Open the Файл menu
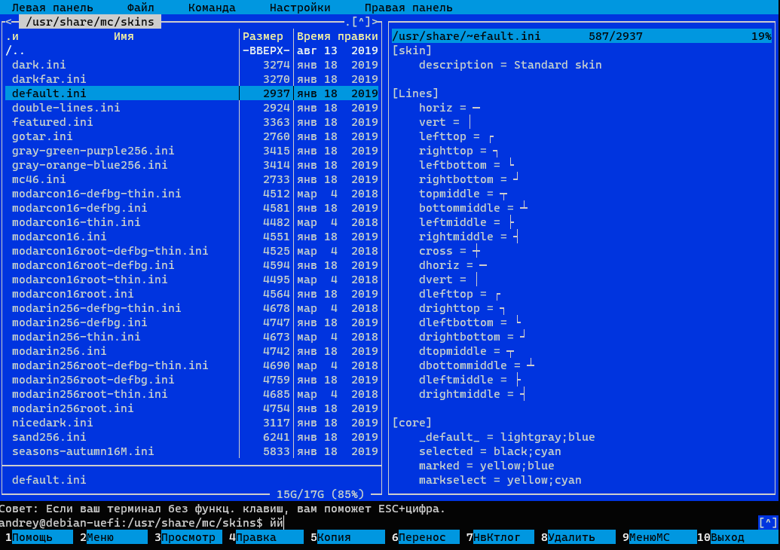Screen dimensions: 780x550 (140, 8)
